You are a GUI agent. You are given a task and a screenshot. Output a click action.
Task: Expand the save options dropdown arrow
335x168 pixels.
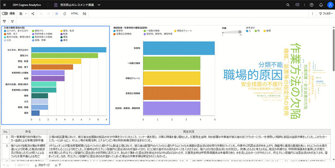[x=26, y=14]
